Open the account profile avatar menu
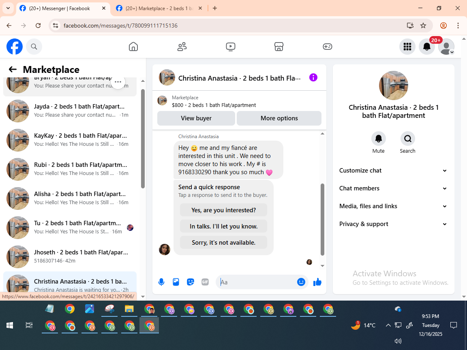Screen dimensions: 467x350 point(446,47)
